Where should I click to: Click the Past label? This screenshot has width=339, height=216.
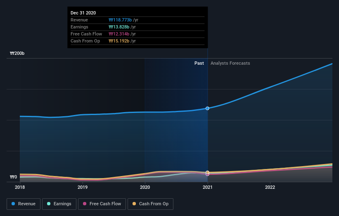(x=199, y=63)
